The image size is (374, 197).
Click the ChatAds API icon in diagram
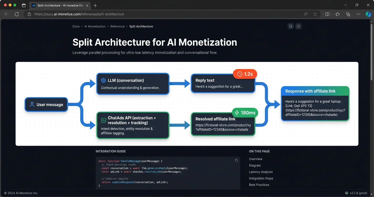click(x=103, y=120)
